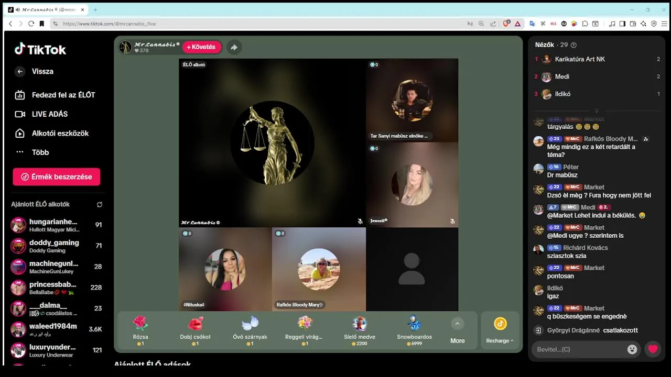Click Péter username in chat
Screen dimensions: 671x377
point(571,167)
